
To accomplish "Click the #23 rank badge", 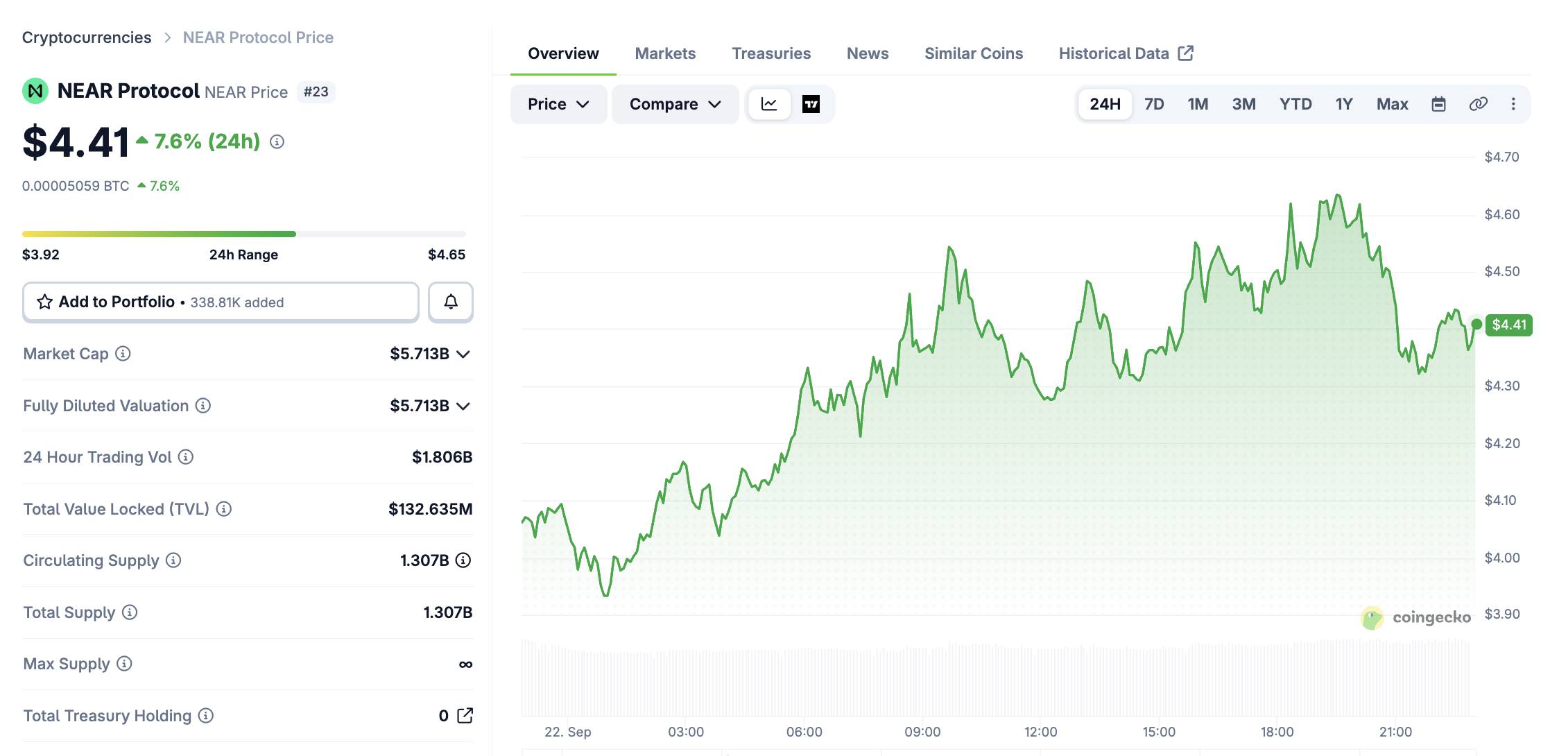I will point(316,92).
